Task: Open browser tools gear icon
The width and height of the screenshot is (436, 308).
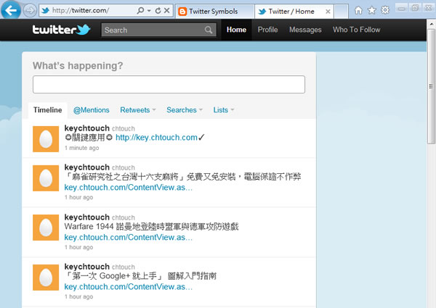Action: 385,11
